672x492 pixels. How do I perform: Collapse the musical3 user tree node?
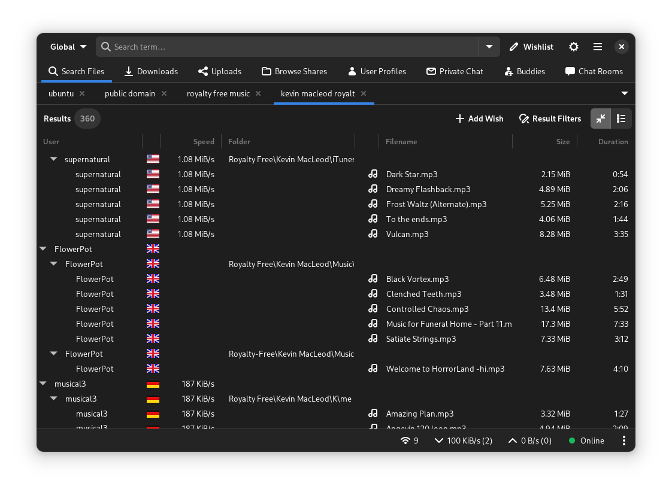[43, 384]
